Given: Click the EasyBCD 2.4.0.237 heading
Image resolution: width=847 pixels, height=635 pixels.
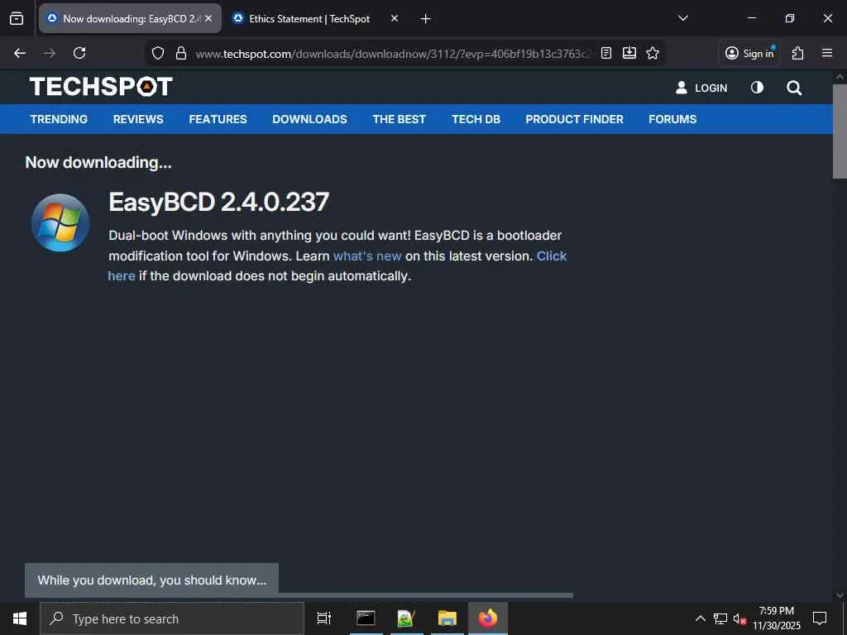Looking at the screenshot, I should point(218,203).
